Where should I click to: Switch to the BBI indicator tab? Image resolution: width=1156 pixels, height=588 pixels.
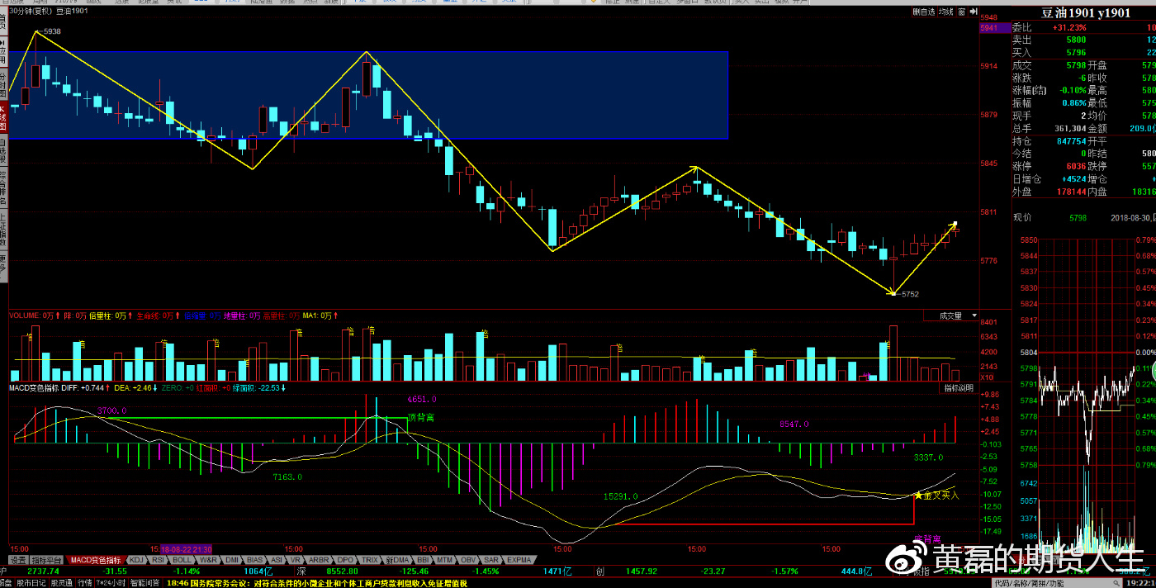424,560
